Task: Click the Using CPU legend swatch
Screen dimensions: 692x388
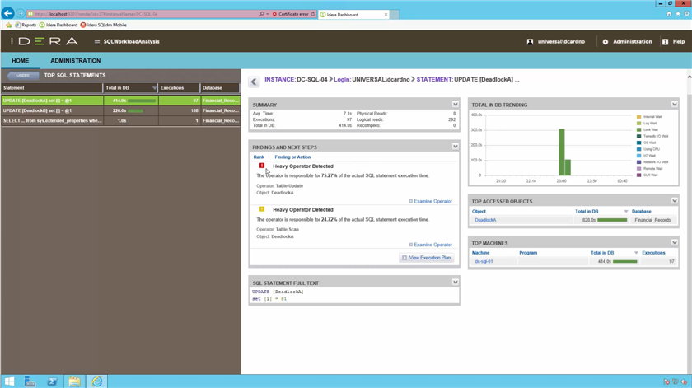Action: coord(638,149)
